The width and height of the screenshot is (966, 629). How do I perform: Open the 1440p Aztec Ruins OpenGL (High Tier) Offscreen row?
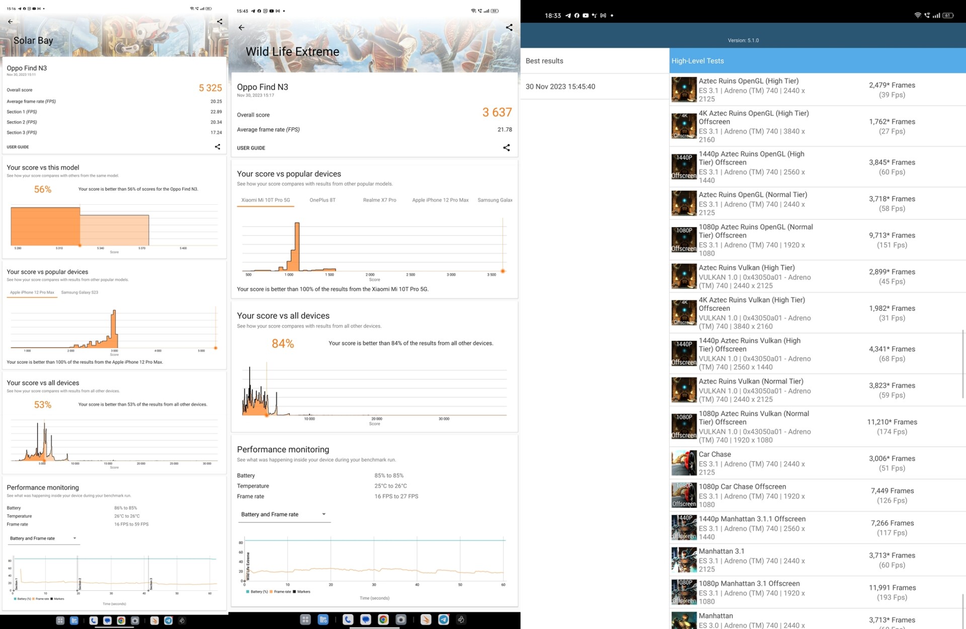[818, 167]
